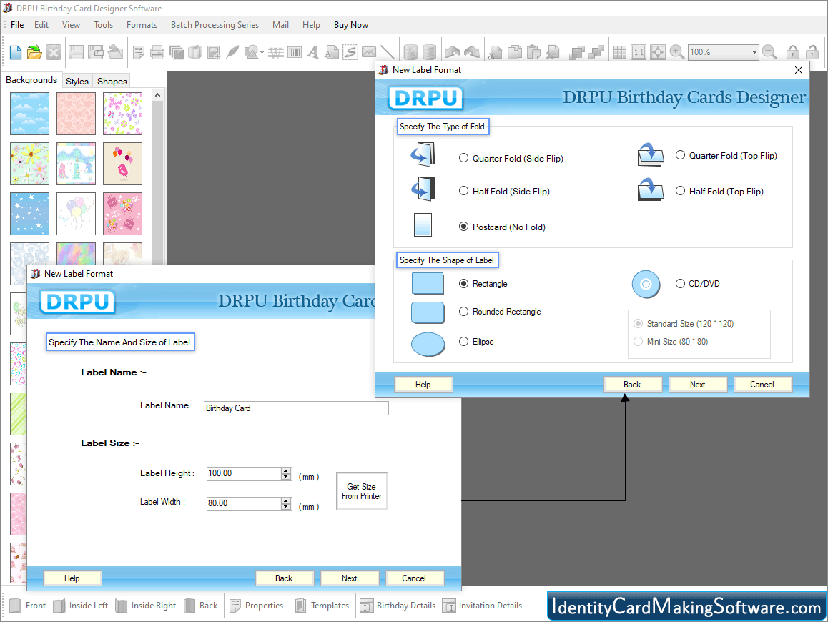This screenshot has width=828, height=622.
Task: Click the first database cylinder toolbar icon
Action: (x=410, y=52)
